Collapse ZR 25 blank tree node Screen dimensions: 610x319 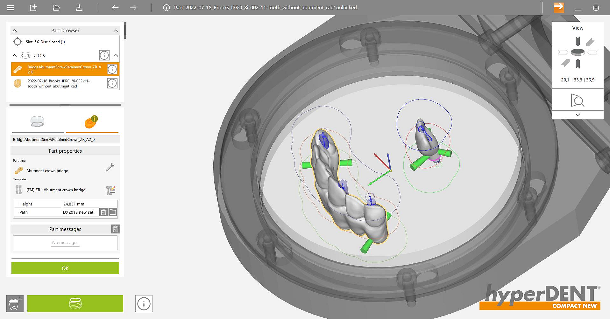pos(15,55)
